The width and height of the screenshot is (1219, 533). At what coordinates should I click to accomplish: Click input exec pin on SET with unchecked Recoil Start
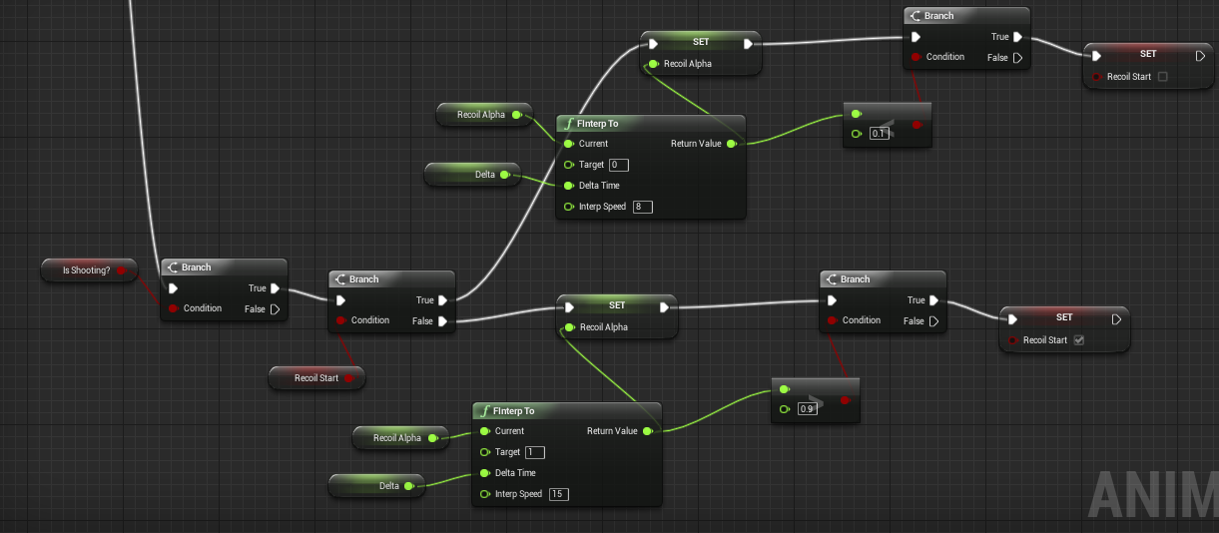(x=1096, y=56)
